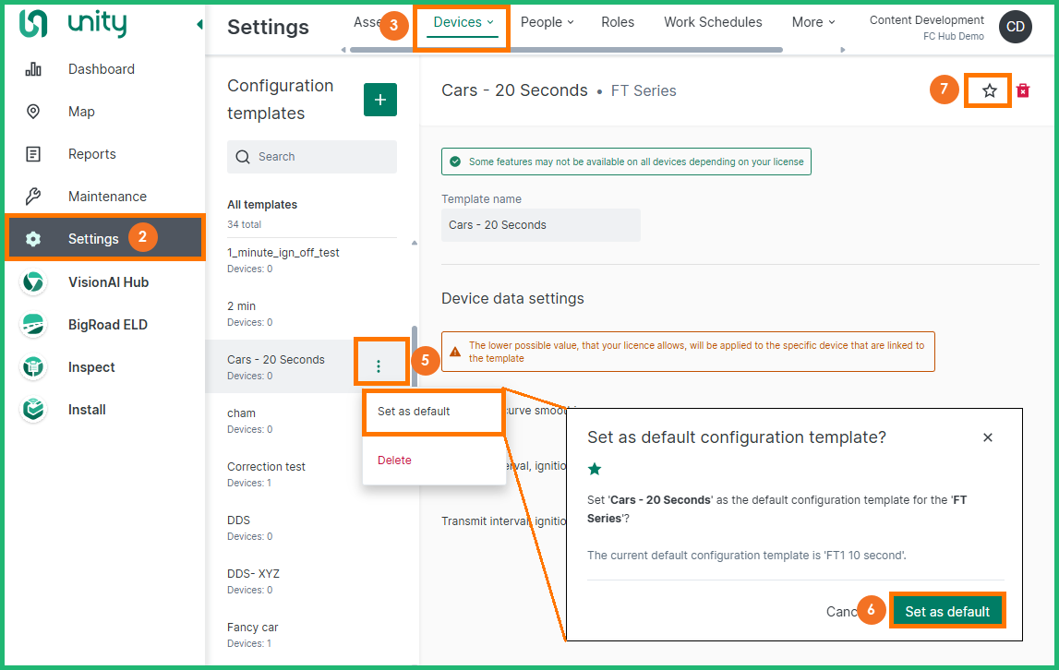
Task: Launch the Inspect app
Action: [x=90, y=367]
